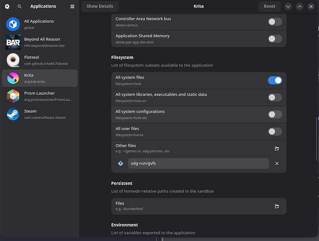Open the hamburger main menu
The image size is (319, 241).
(x=72, y=6)
